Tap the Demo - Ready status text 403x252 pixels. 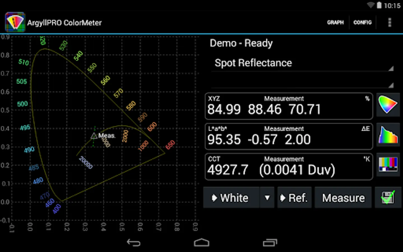[241, 43]
